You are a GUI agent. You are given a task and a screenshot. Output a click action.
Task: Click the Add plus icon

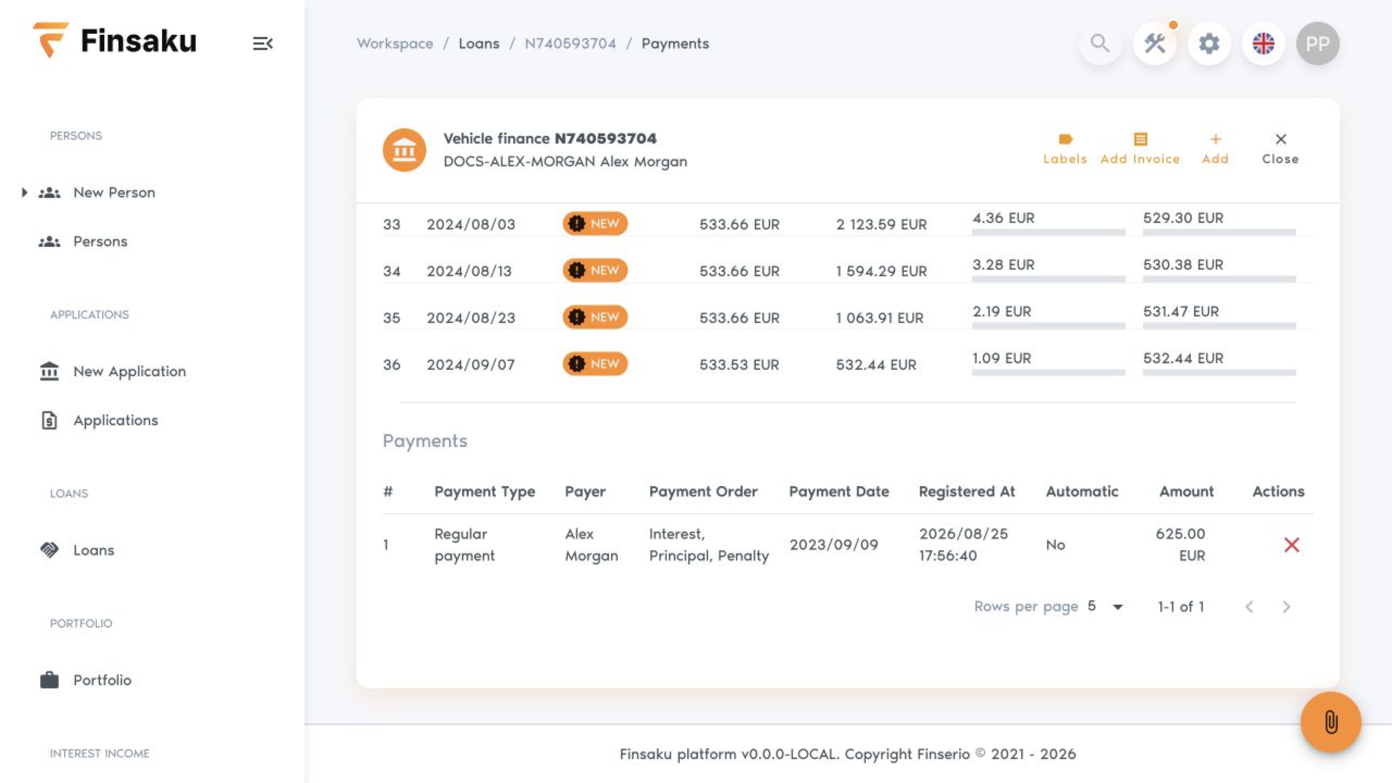tap(1215, 149)
